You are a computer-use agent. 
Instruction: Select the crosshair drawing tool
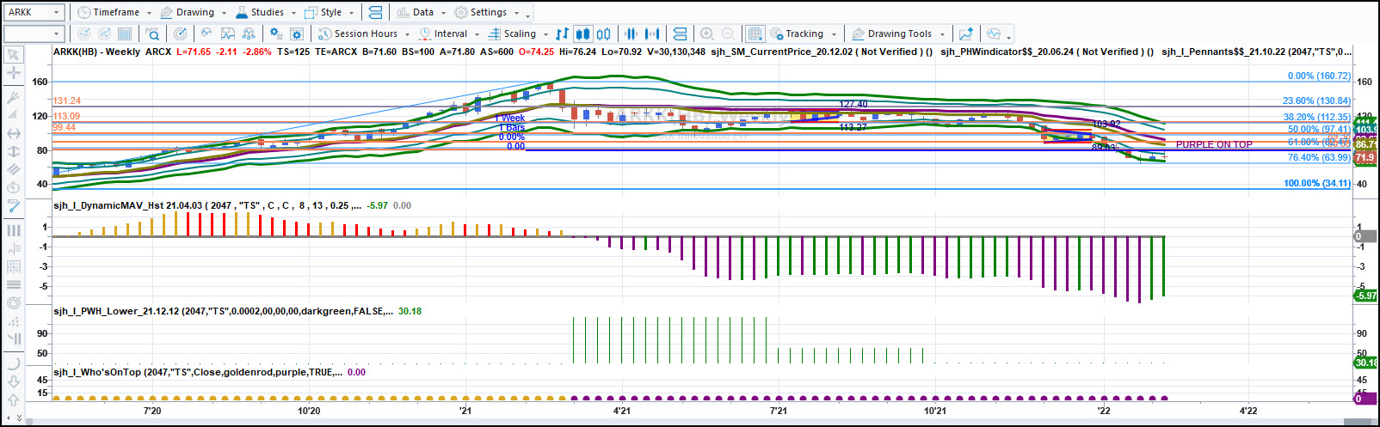pos(14,73)
